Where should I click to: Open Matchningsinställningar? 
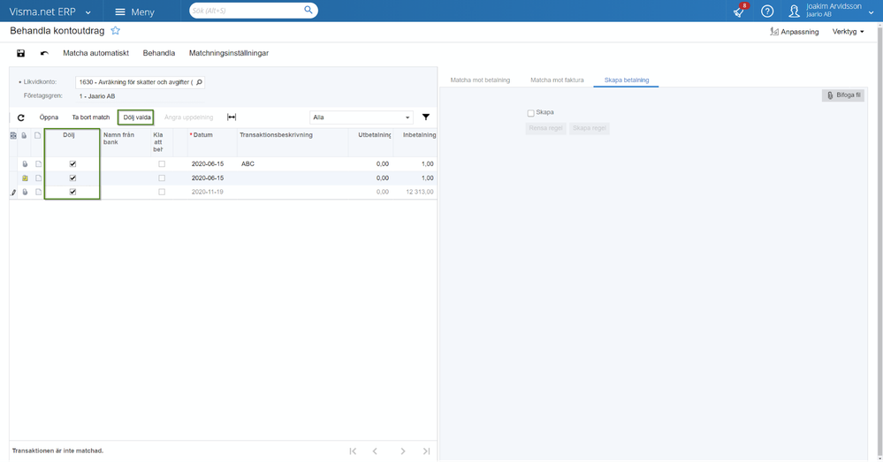point(229,53)
